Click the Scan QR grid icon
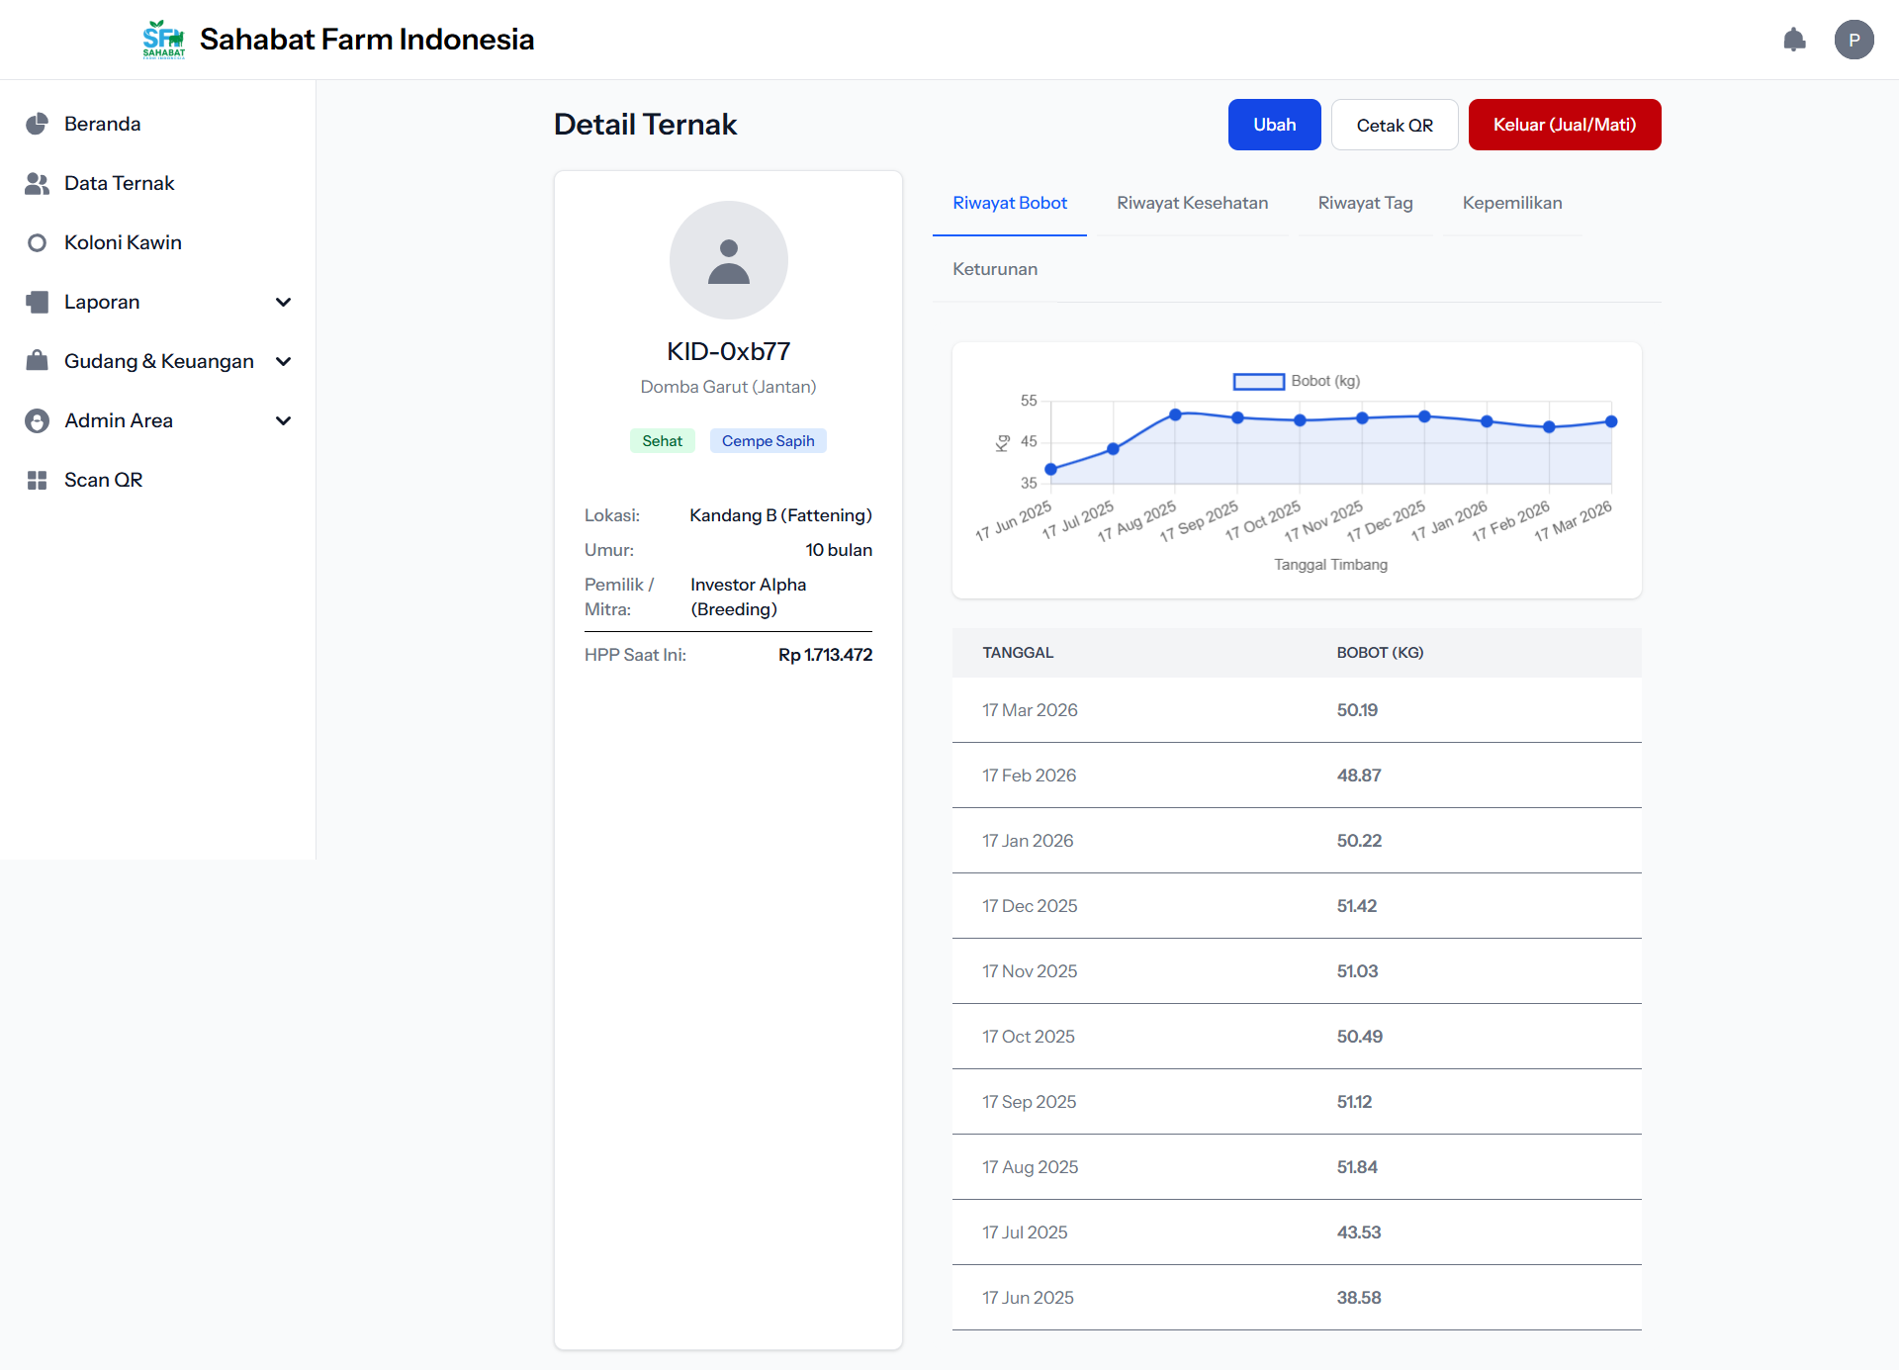 (x=37, y=480)
